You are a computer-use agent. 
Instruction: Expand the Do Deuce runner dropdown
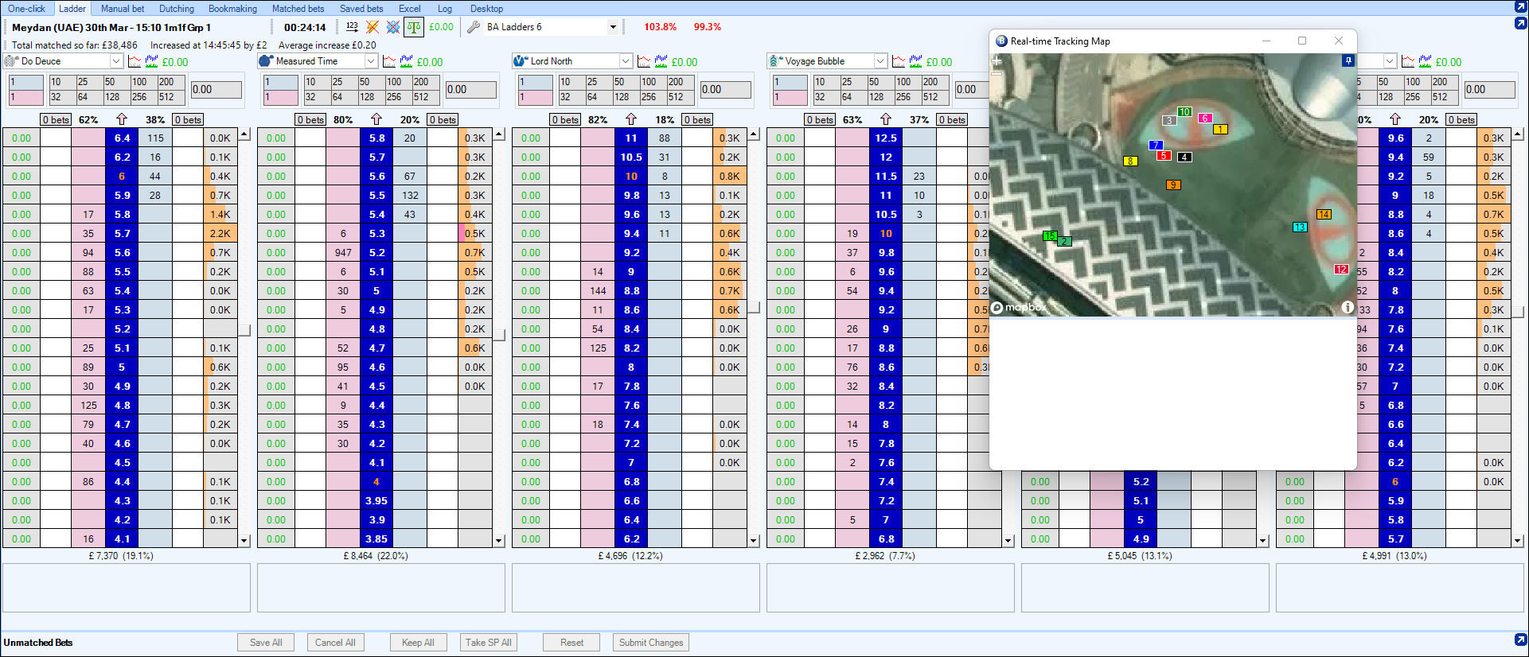pyautogui.click(x=115, y=61)
